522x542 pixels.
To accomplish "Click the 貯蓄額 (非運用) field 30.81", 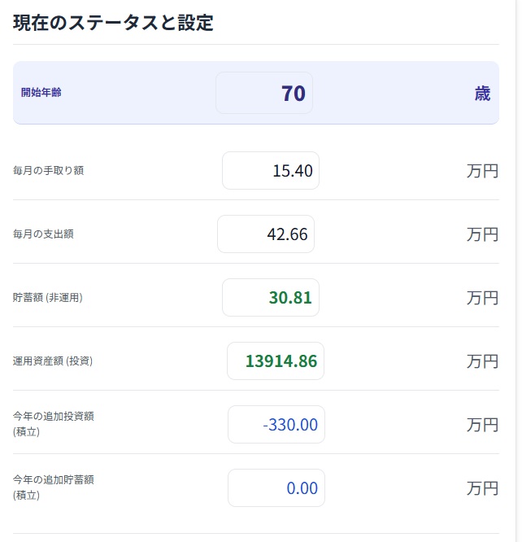I will (271, 297).
